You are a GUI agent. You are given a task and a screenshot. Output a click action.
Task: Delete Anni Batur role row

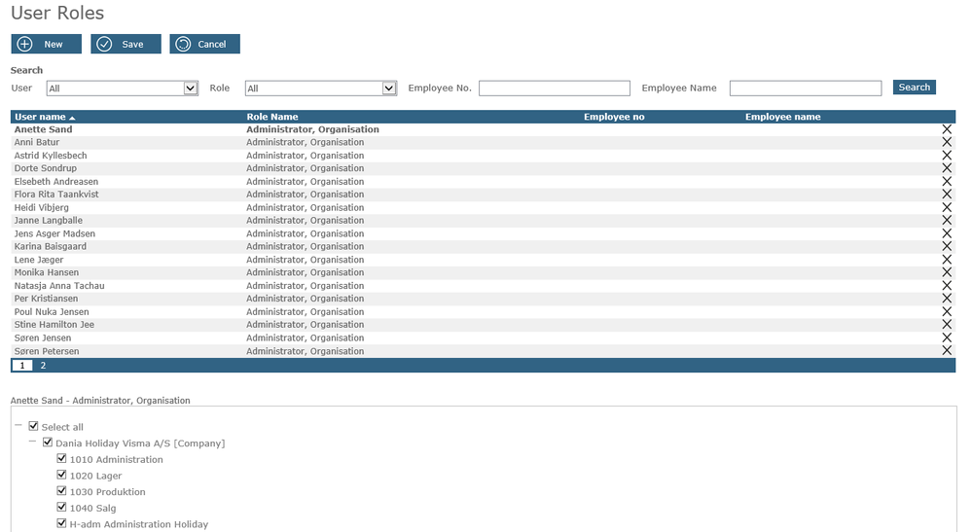click(x=947, y=142)
